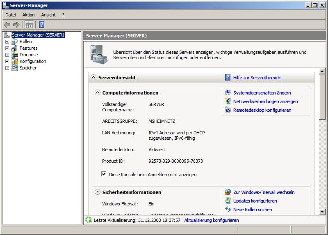Open the Ansicht menu

click(x=48, y=15)
